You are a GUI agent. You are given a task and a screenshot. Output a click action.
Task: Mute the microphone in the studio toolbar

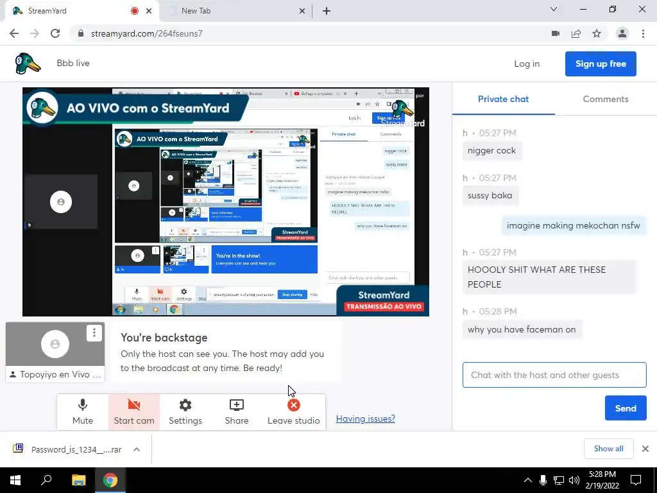(83, 411)
